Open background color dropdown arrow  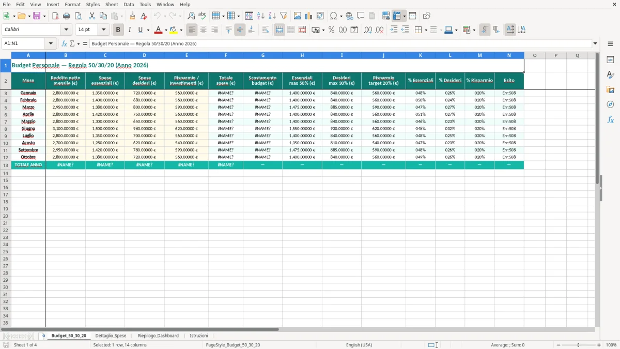181,30
